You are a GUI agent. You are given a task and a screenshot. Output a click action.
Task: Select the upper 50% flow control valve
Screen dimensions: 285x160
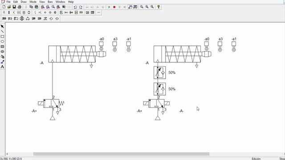tap(159, 72)
